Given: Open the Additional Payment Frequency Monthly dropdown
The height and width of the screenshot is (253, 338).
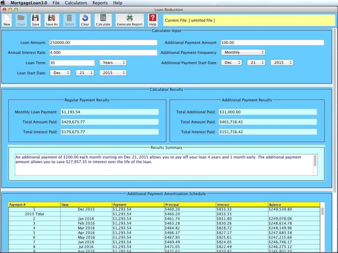Looking at the screenshot, I should [x=243, y=52].
